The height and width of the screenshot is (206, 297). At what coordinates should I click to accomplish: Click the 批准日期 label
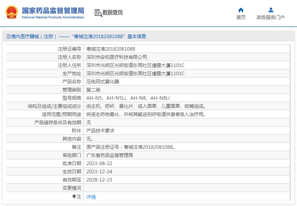point(72,164)
